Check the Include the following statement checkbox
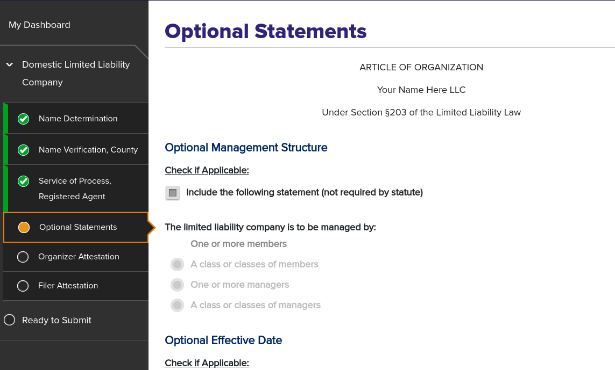615x370 pixels. tap(173, 193)
